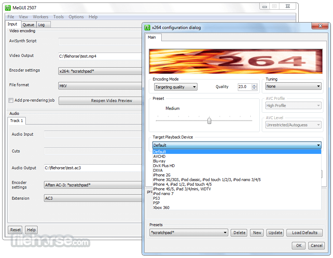
Task: Select Xbox 360 playback device
Action: (x=237, y=208)
